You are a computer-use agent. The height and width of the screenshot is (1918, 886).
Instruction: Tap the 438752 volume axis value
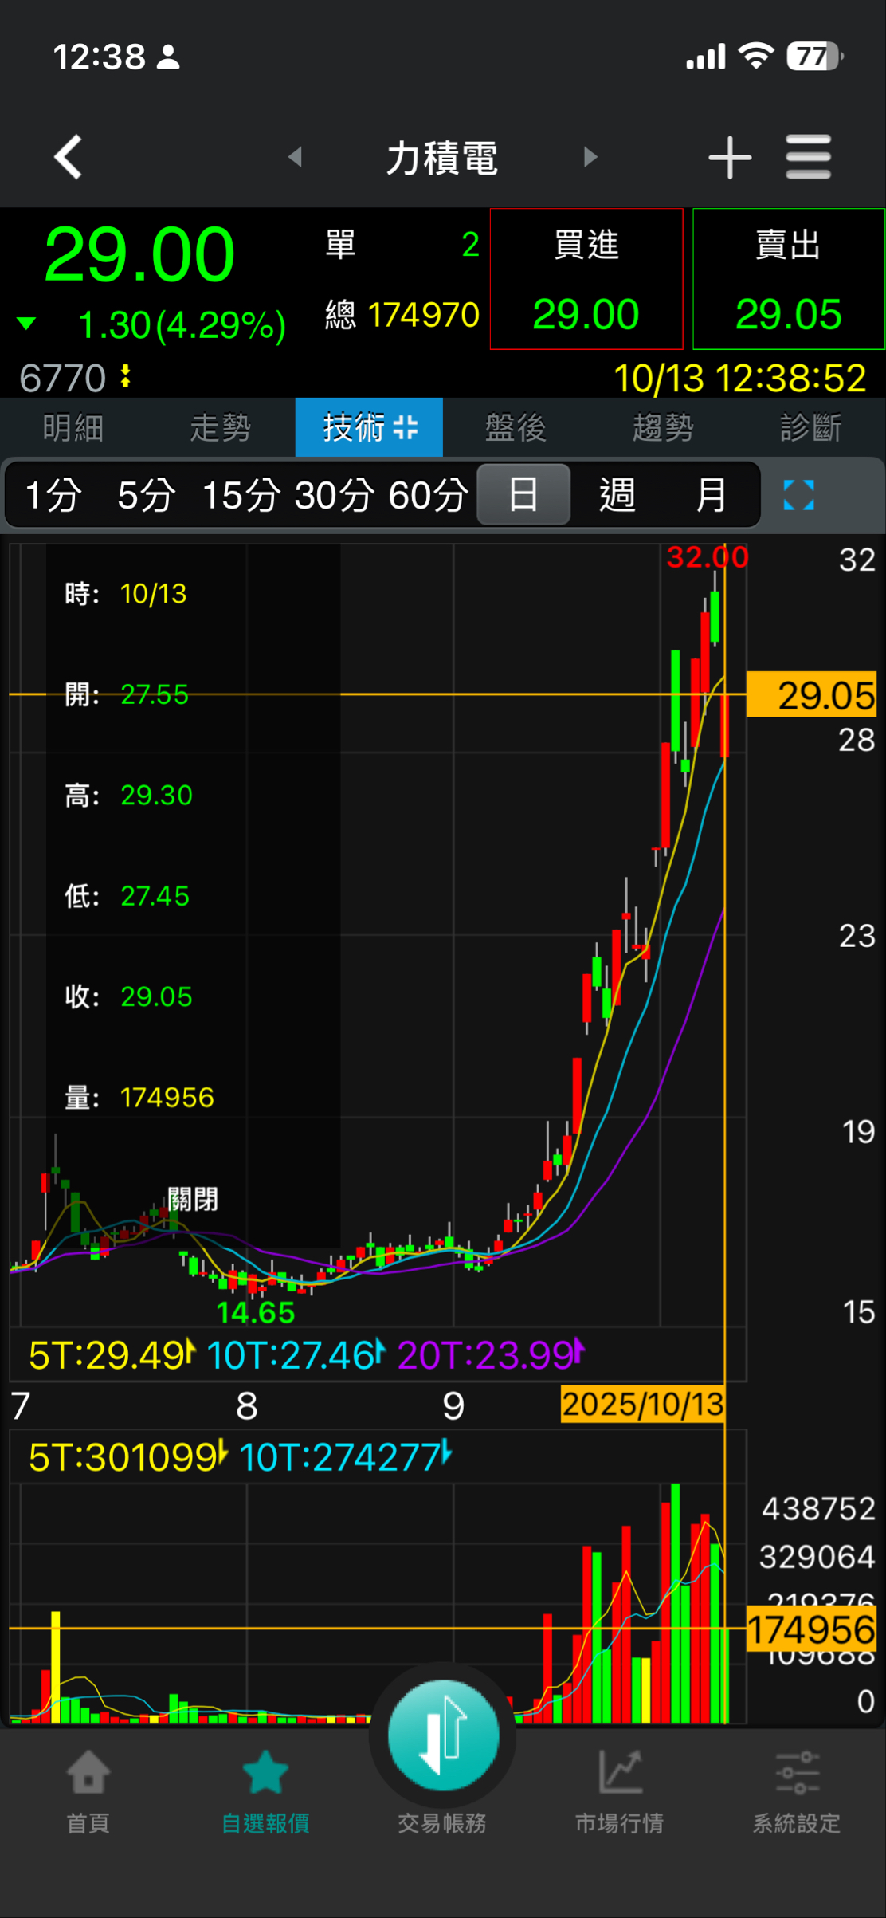818,1509
